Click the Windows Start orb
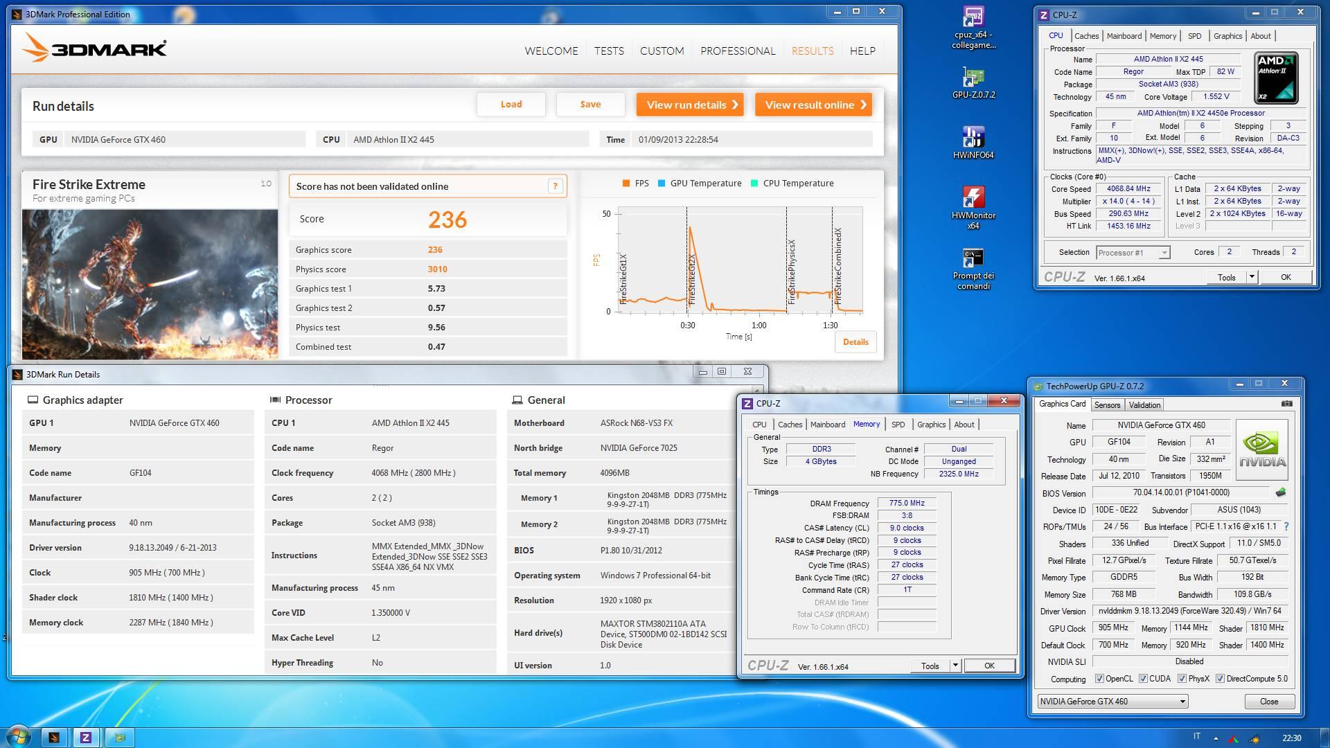1330x748 pixels. (x=19, y=737)
